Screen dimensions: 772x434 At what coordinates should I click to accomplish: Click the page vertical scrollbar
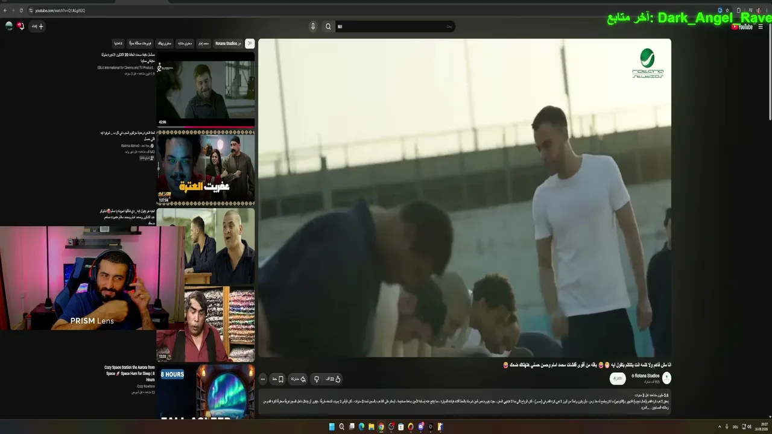coord(770,72)
